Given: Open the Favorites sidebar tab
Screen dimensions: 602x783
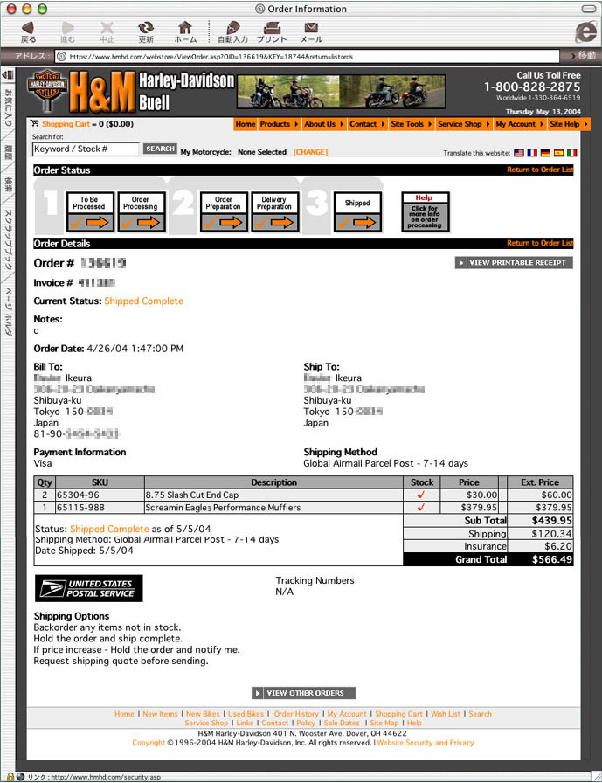Looking at the screenshot, I should tap(8, 107).
